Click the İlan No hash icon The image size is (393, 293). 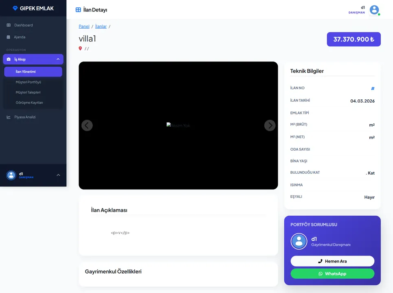coord(373,88)
